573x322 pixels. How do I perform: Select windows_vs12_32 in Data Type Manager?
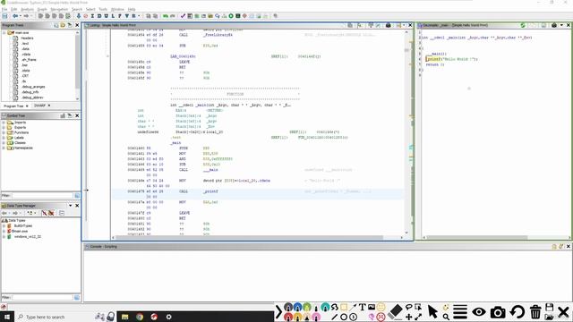pyautogui.click(x=28, y=236)
